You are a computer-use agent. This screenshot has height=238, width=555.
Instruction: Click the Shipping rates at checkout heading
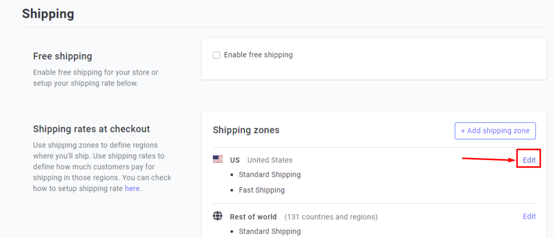point(92,129)
